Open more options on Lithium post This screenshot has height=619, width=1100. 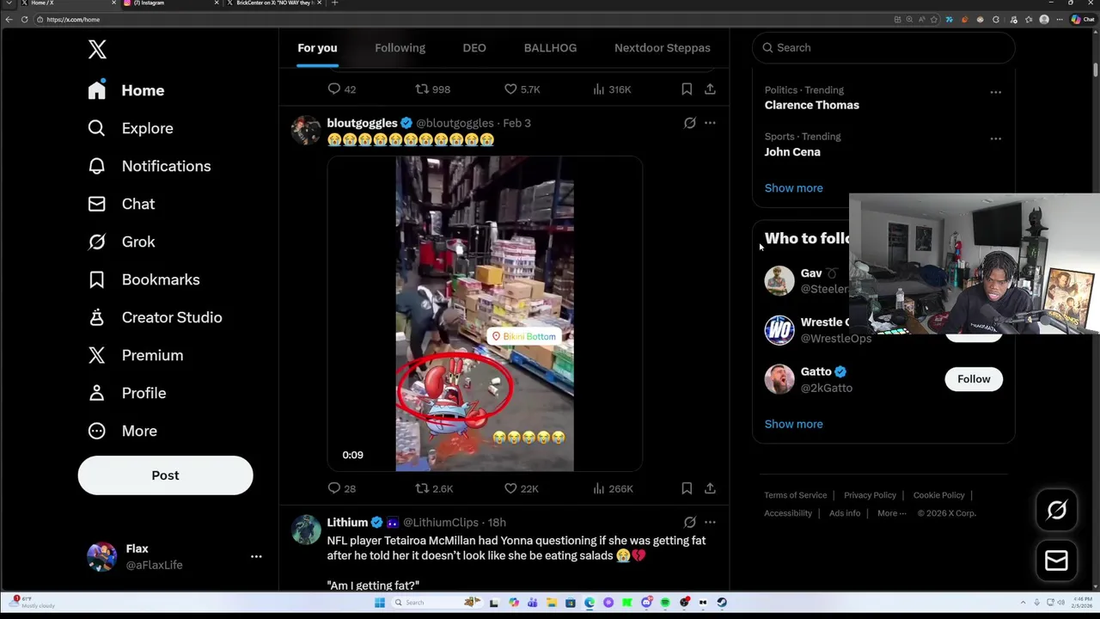[x=710, y=522]
